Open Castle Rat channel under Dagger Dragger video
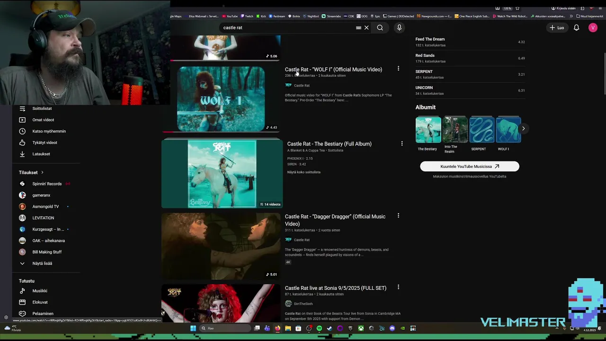 pyautogui.click(x=302, y=240)
